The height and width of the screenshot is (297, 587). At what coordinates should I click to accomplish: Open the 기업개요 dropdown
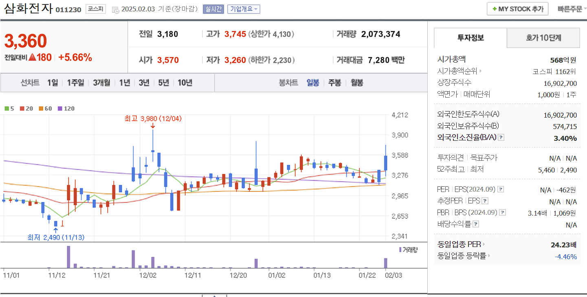click(x=243, y=9)
